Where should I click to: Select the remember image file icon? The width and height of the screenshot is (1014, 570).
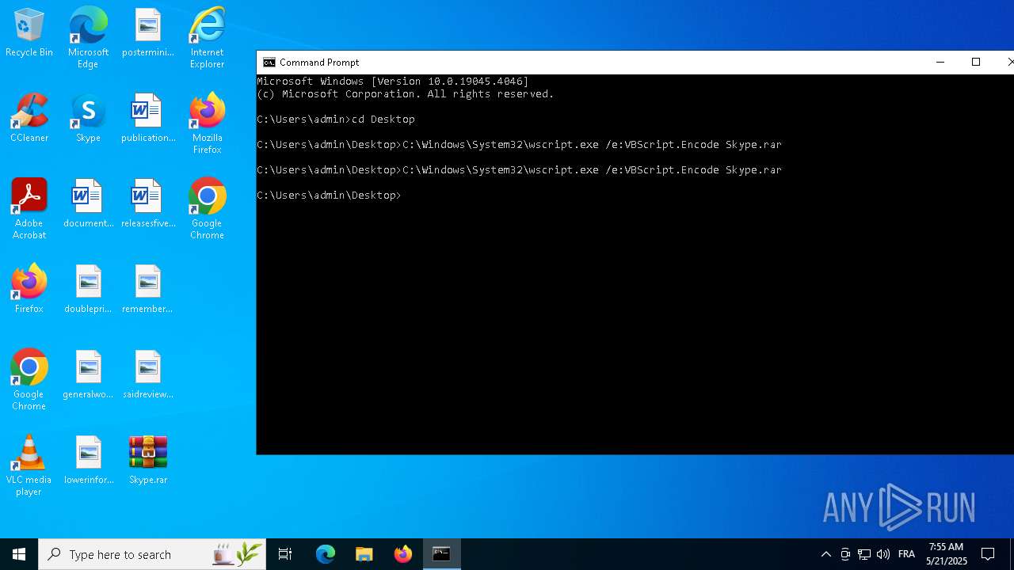tap(147, 290)
